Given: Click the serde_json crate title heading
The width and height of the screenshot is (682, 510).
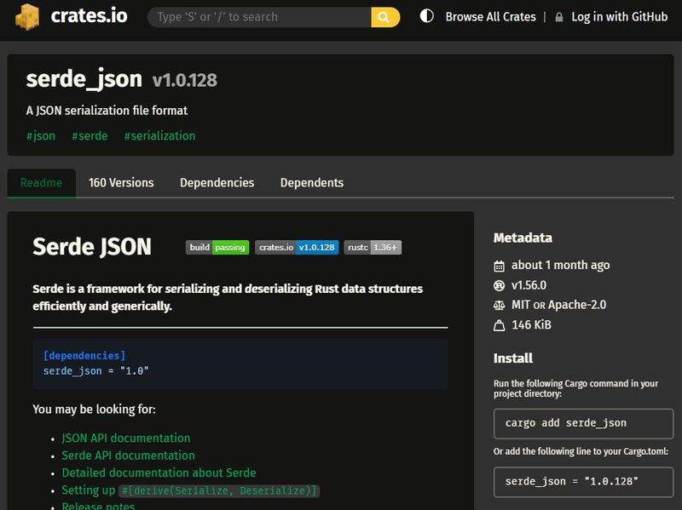Looking at the screenshot, I should 84,79.
